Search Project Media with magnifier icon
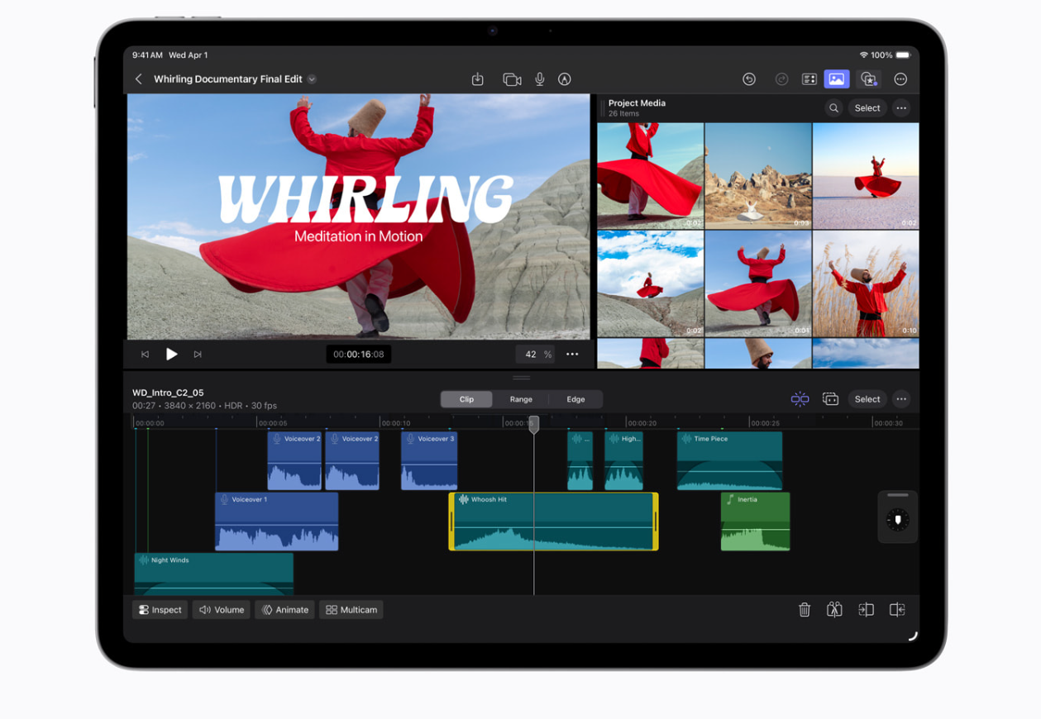1041x719 pixels. [833, 108]
